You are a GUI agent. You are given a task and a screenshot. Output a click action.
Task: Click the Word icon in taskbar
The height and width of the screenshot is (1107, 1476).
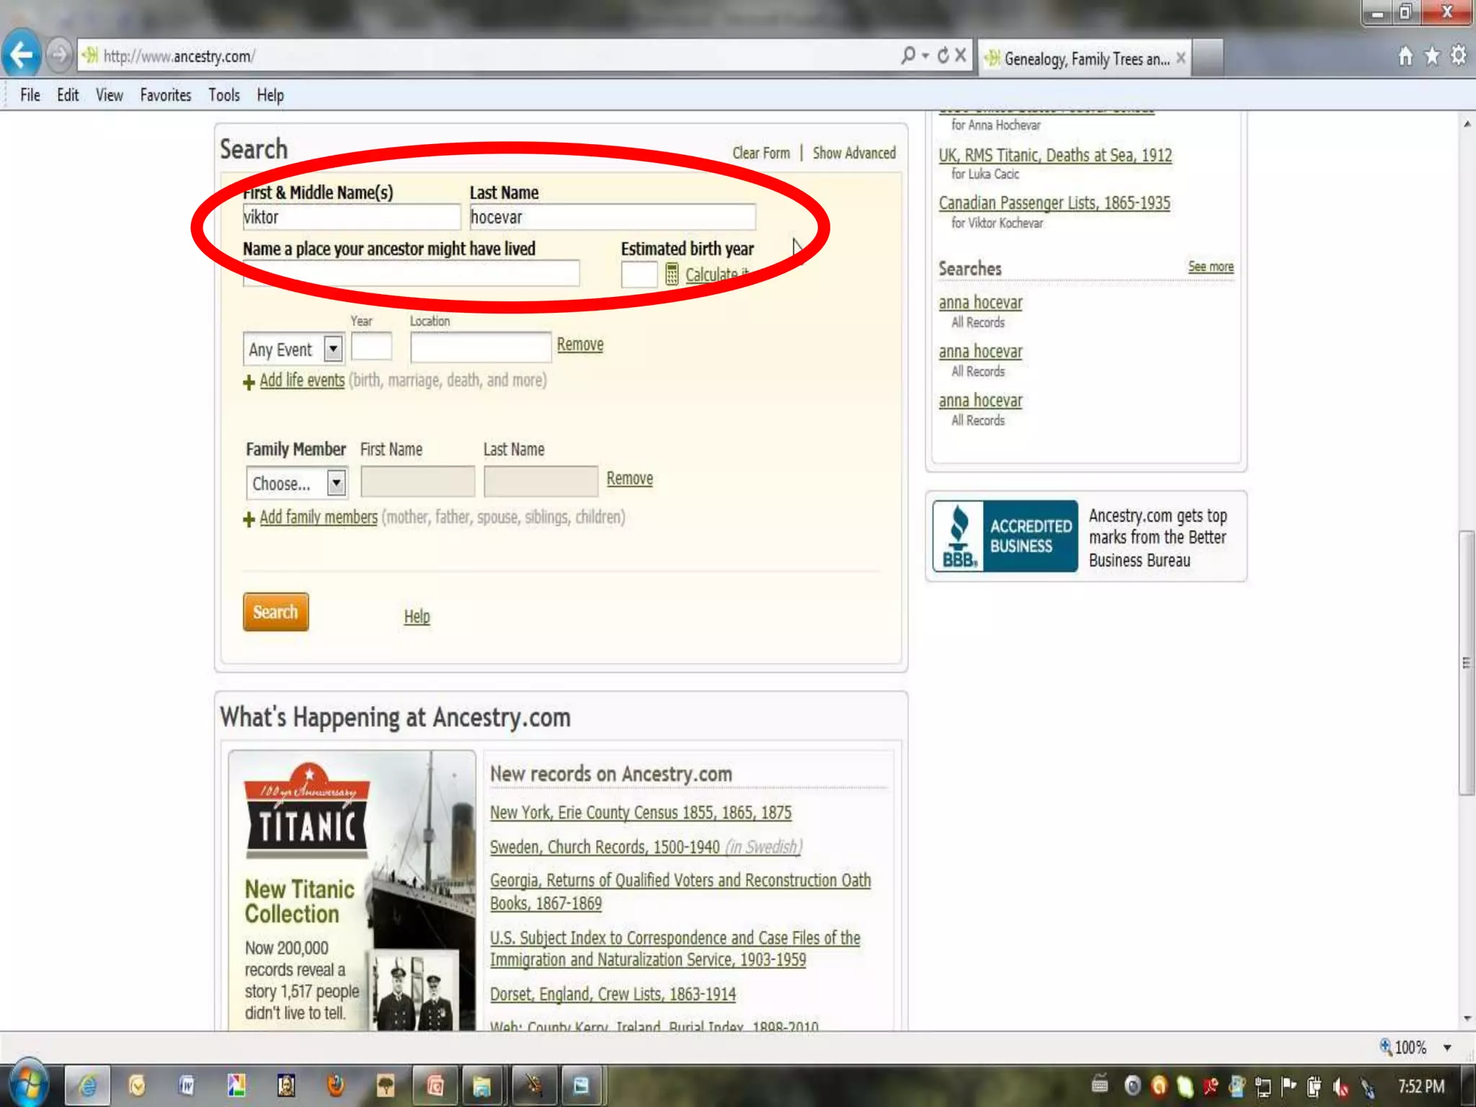click(187, 1085)
